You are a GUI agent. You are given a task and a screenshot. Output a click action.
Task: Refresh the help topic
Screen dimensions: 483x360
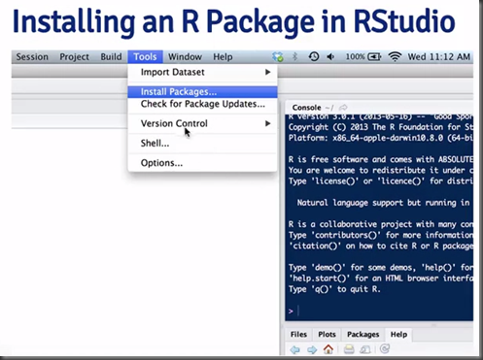[x=385, y=349]
